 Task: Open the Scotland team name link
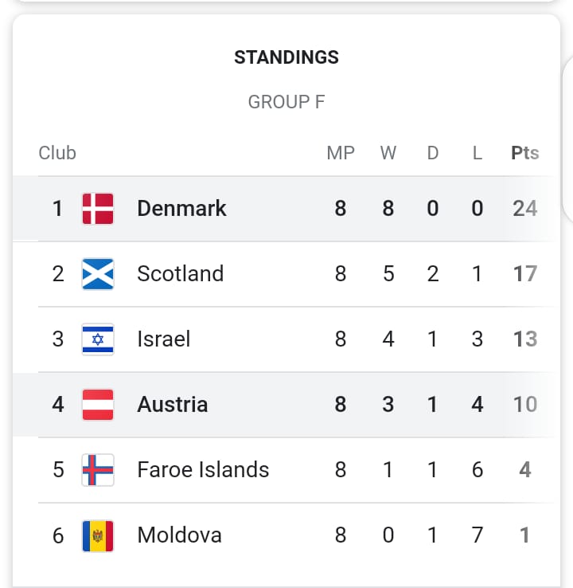pyautogui.click(x=180, y=274)
